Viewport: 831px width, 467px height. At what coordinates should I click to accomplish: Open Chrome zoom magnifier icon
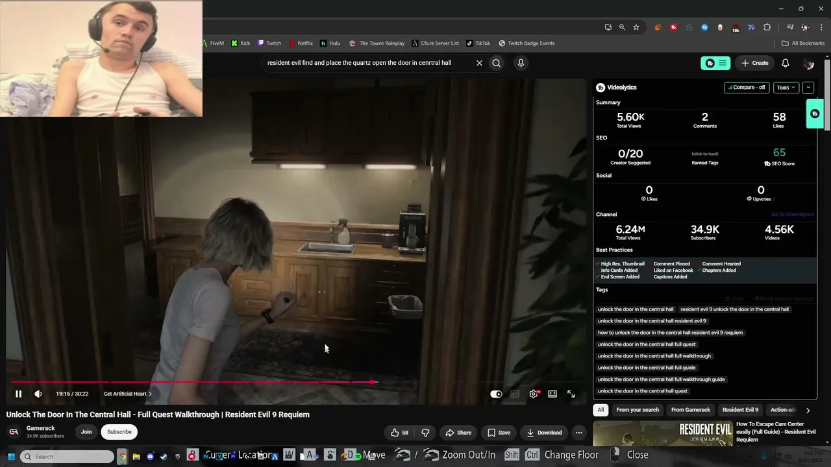(x=622, y=27)
